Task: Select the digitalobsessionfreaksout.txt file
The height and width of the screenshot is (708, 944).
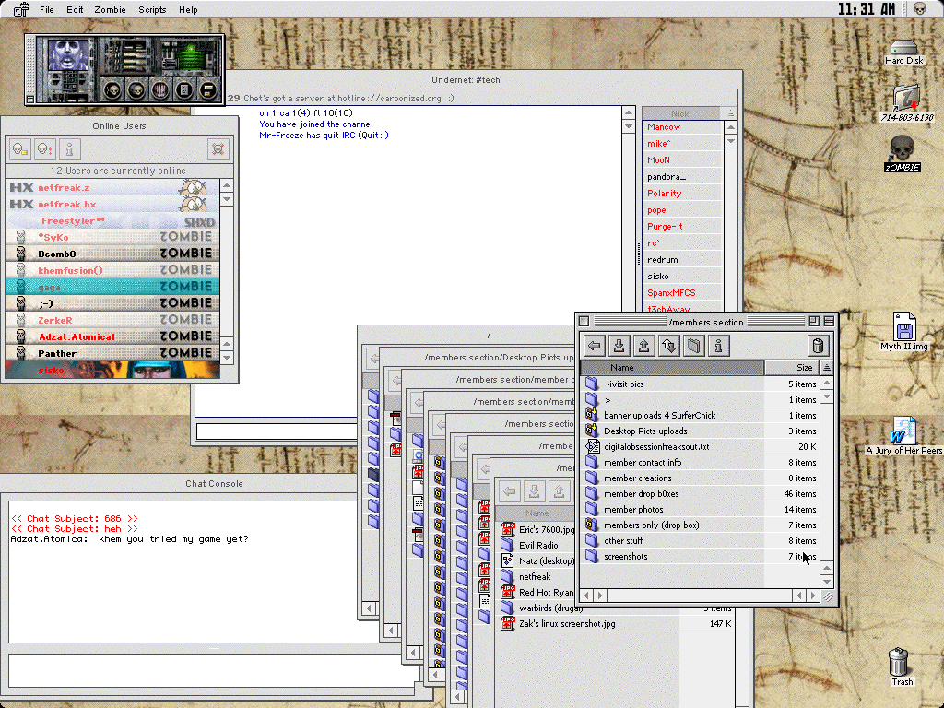Action: click(x=701, y=447)
